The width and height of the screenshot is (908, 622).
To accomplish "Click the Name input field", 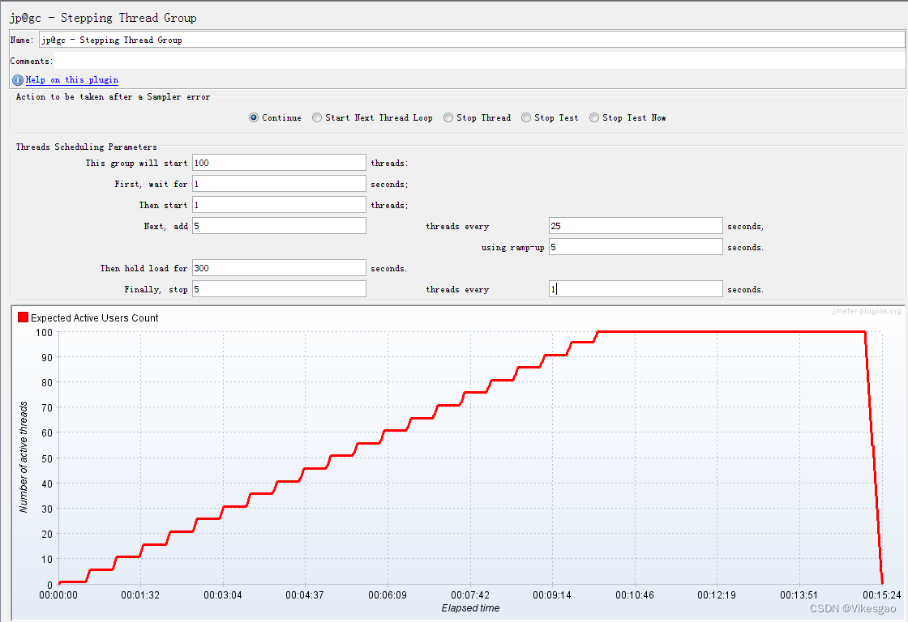I will [472, 40].
